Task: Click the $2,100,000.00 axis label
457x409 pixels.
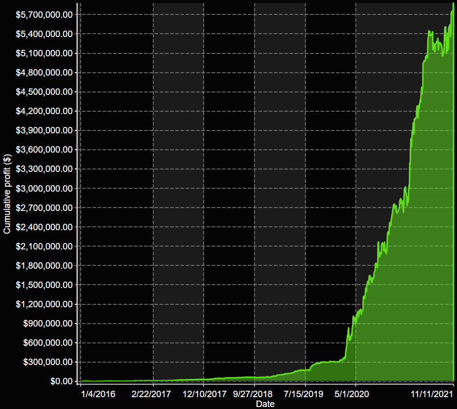Action: point(44,246)
